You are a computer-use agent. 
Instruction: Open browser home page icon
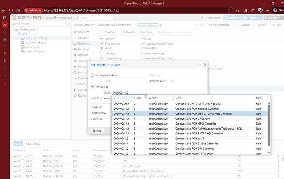[18, 10]
